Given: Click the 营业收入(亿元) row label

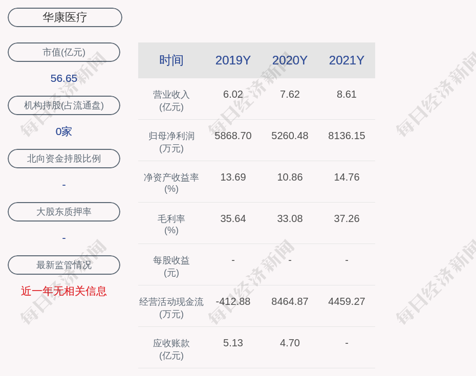Looking at the screenshot, I should coord(171,101).
